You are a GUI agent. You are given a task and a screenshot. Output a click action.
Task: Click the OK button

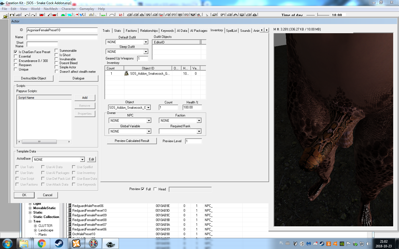pos(24,195)
